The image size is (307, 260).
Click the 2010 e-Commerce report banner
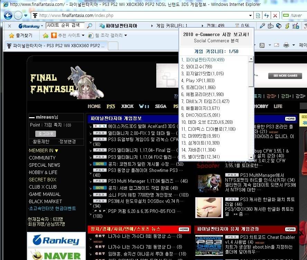216,37
